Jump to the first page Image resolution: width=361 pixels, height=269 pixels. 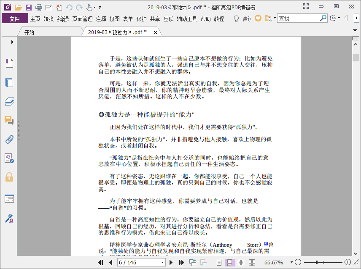[x=101, y=262]
